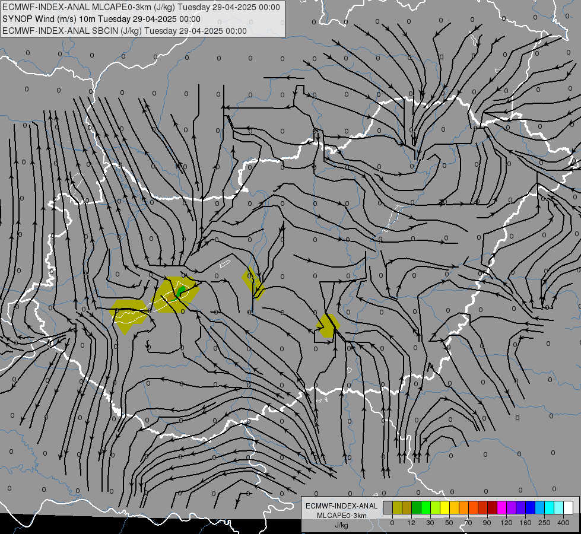Select the cyan swatch right of 250
Screen dimensions: 581x534
(550, 507)
